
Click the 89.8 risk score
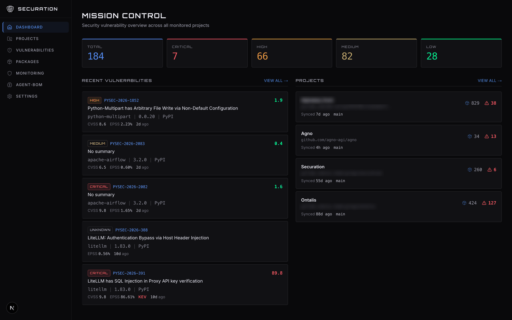click(x=277, y=273)
